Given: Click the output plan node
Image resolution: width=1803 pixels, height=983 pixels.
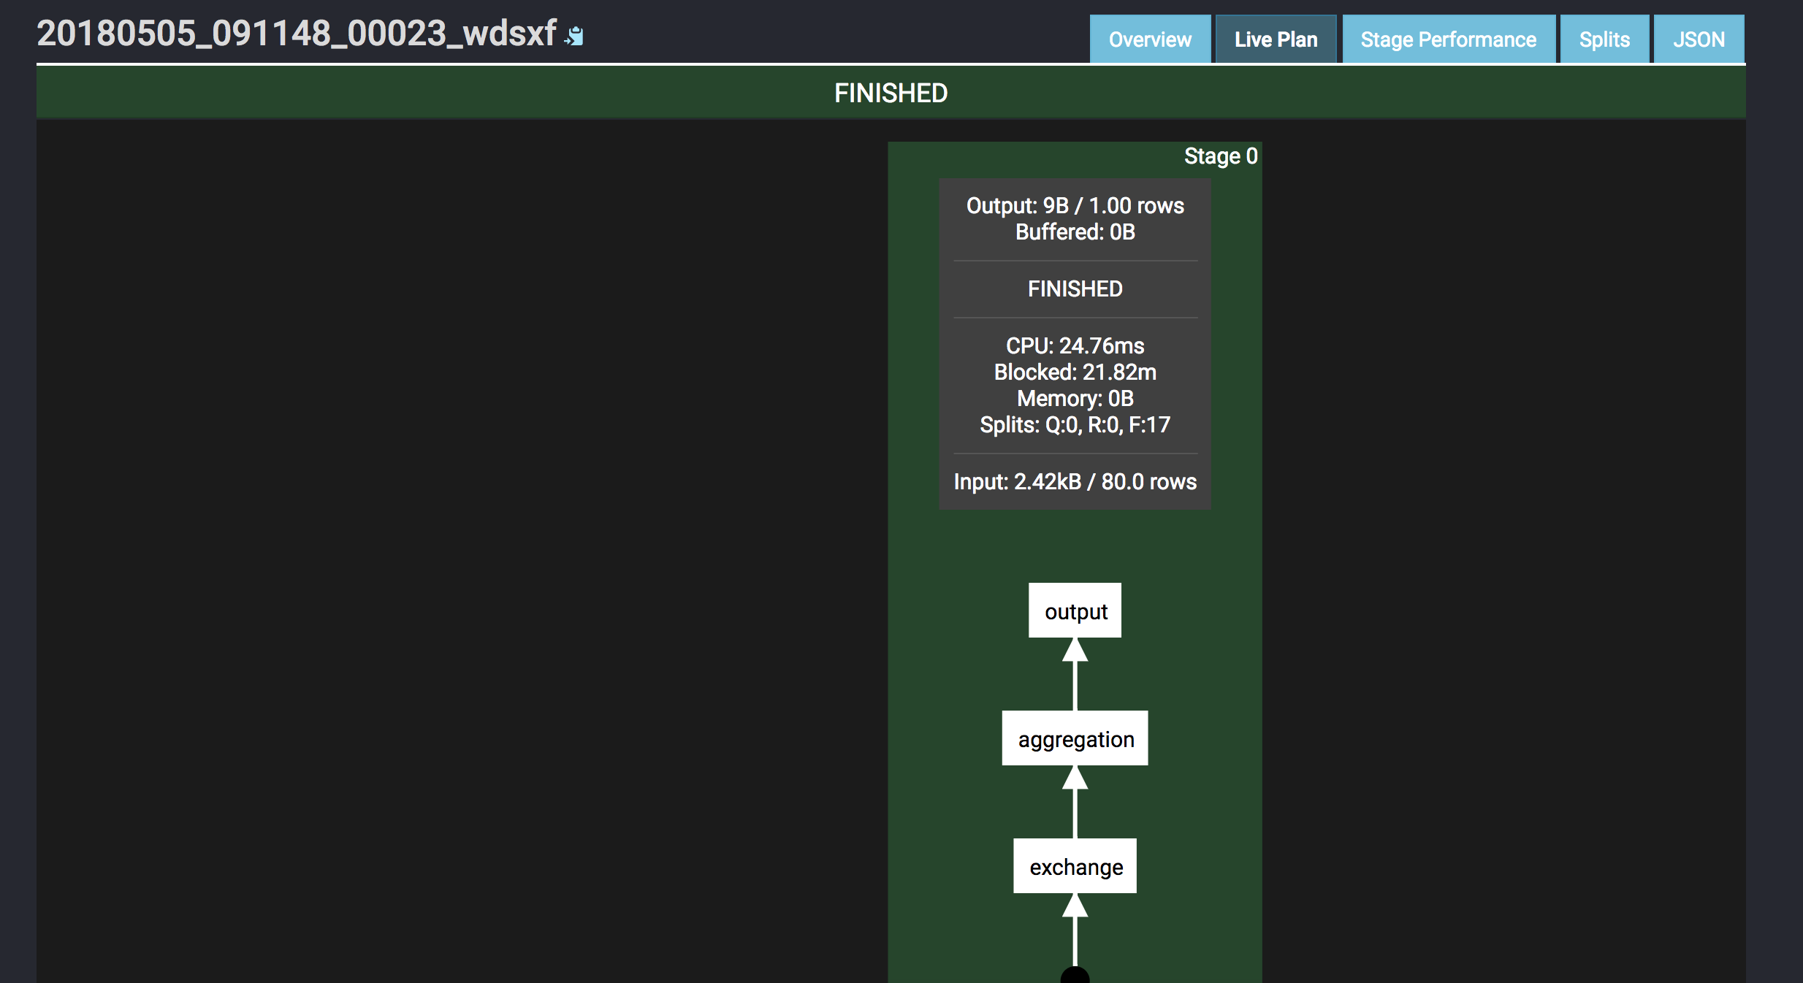Looking at the screenshot, I should click(1075, 611).
